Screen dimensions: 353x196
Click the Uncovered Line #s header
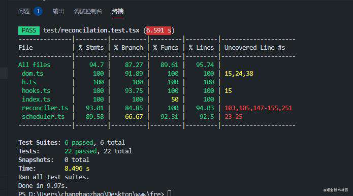tap(254, 48)
